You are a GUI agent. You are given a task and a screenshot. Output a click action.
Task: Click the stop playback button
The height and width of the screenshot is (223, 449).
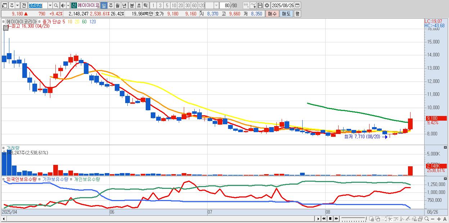pos(330,219)
